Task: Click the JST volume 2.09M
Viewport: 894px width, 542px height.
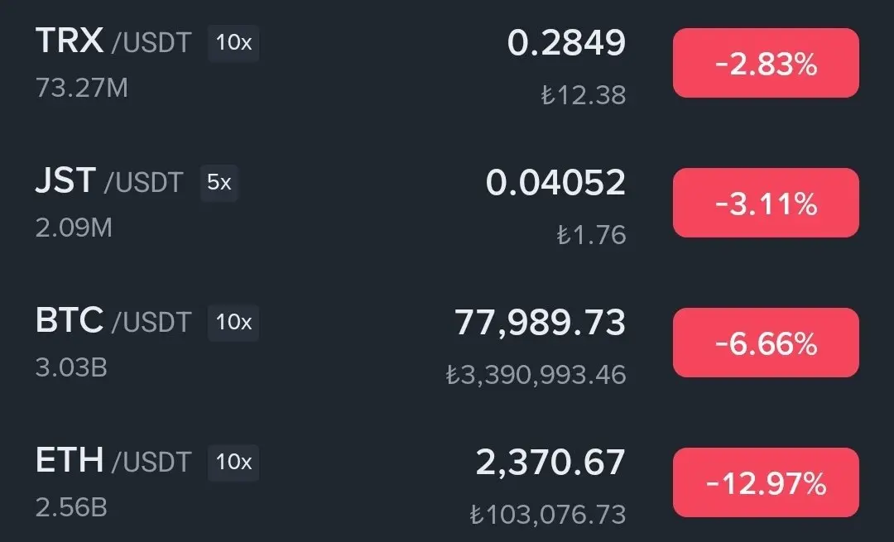Action: coord(74,228)
